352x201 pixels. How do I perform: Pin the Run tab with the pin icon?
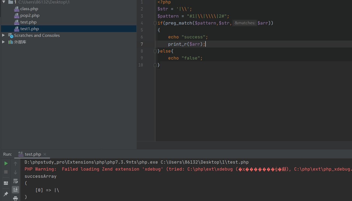pyautogui.click(x=6, y=194)
